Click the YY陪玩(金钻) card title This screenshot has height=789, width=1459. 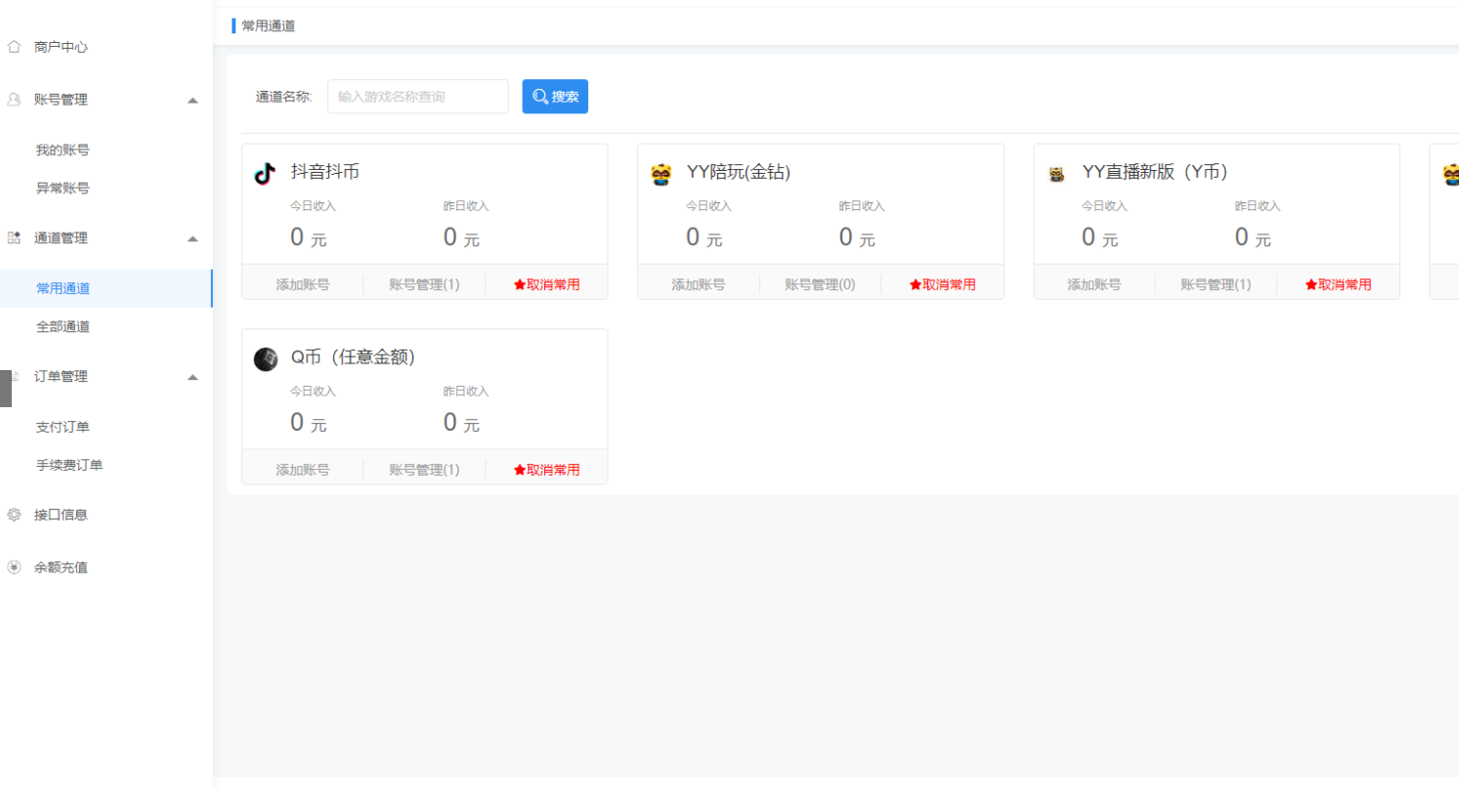tap(739, 172)
